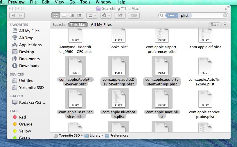Switch to Cover Flow view
The height and width of the screenshot is (147, 237).
coord(80,15)
